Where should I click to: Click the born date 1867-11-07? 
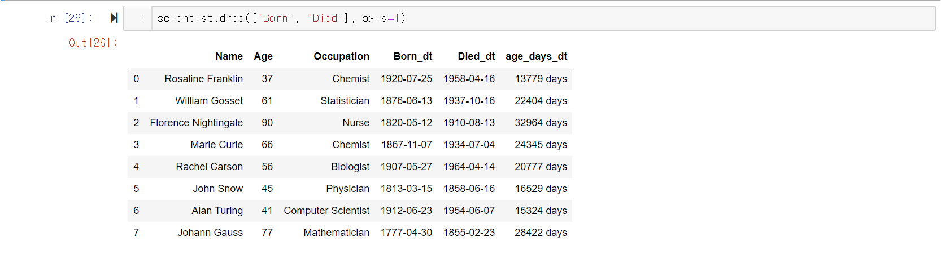coord(406,145)
